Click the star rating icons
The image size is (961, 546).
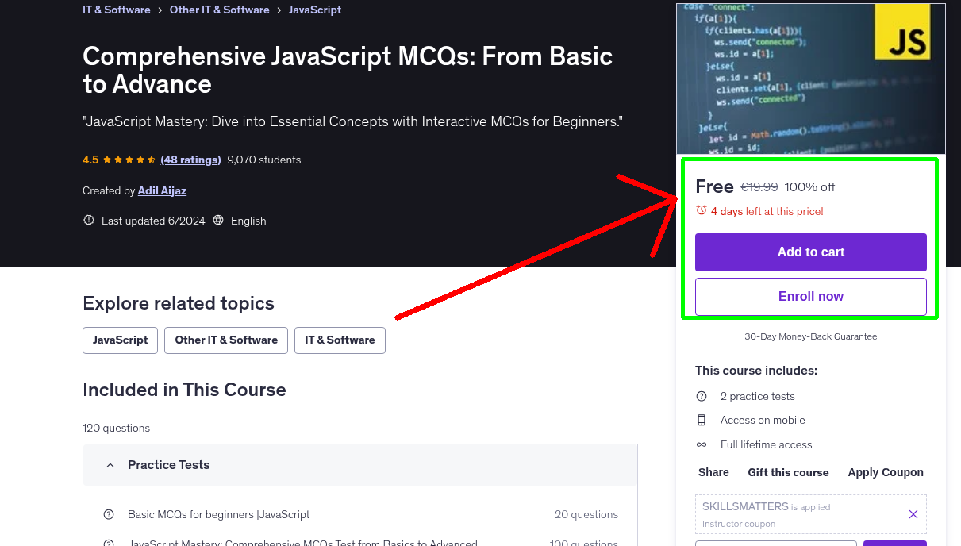tap(129, 160)
